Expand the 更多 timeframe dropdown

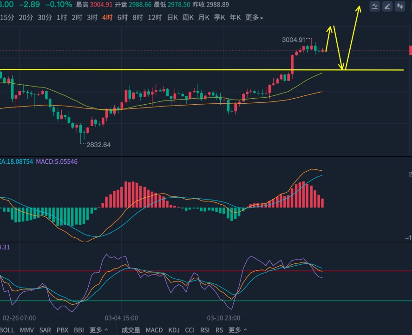(254, 18)
